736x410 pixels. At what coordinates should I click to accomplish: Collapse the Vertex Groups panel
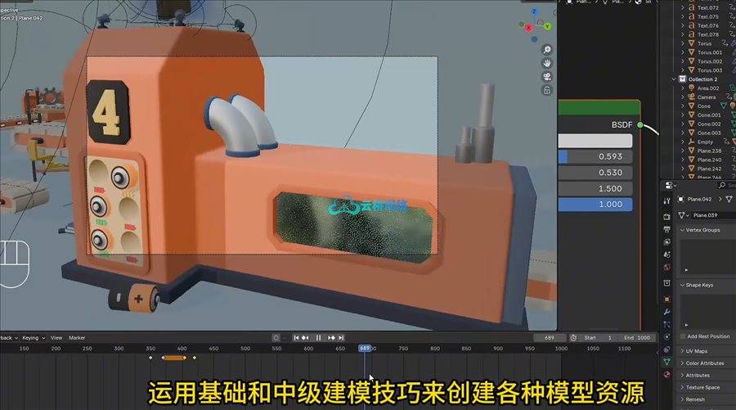click(x=683, y=230)
